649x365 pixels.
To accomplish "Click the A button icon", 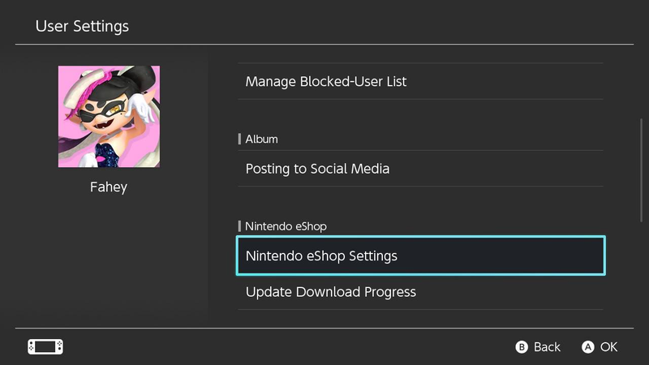I will [x=587, y=347].
